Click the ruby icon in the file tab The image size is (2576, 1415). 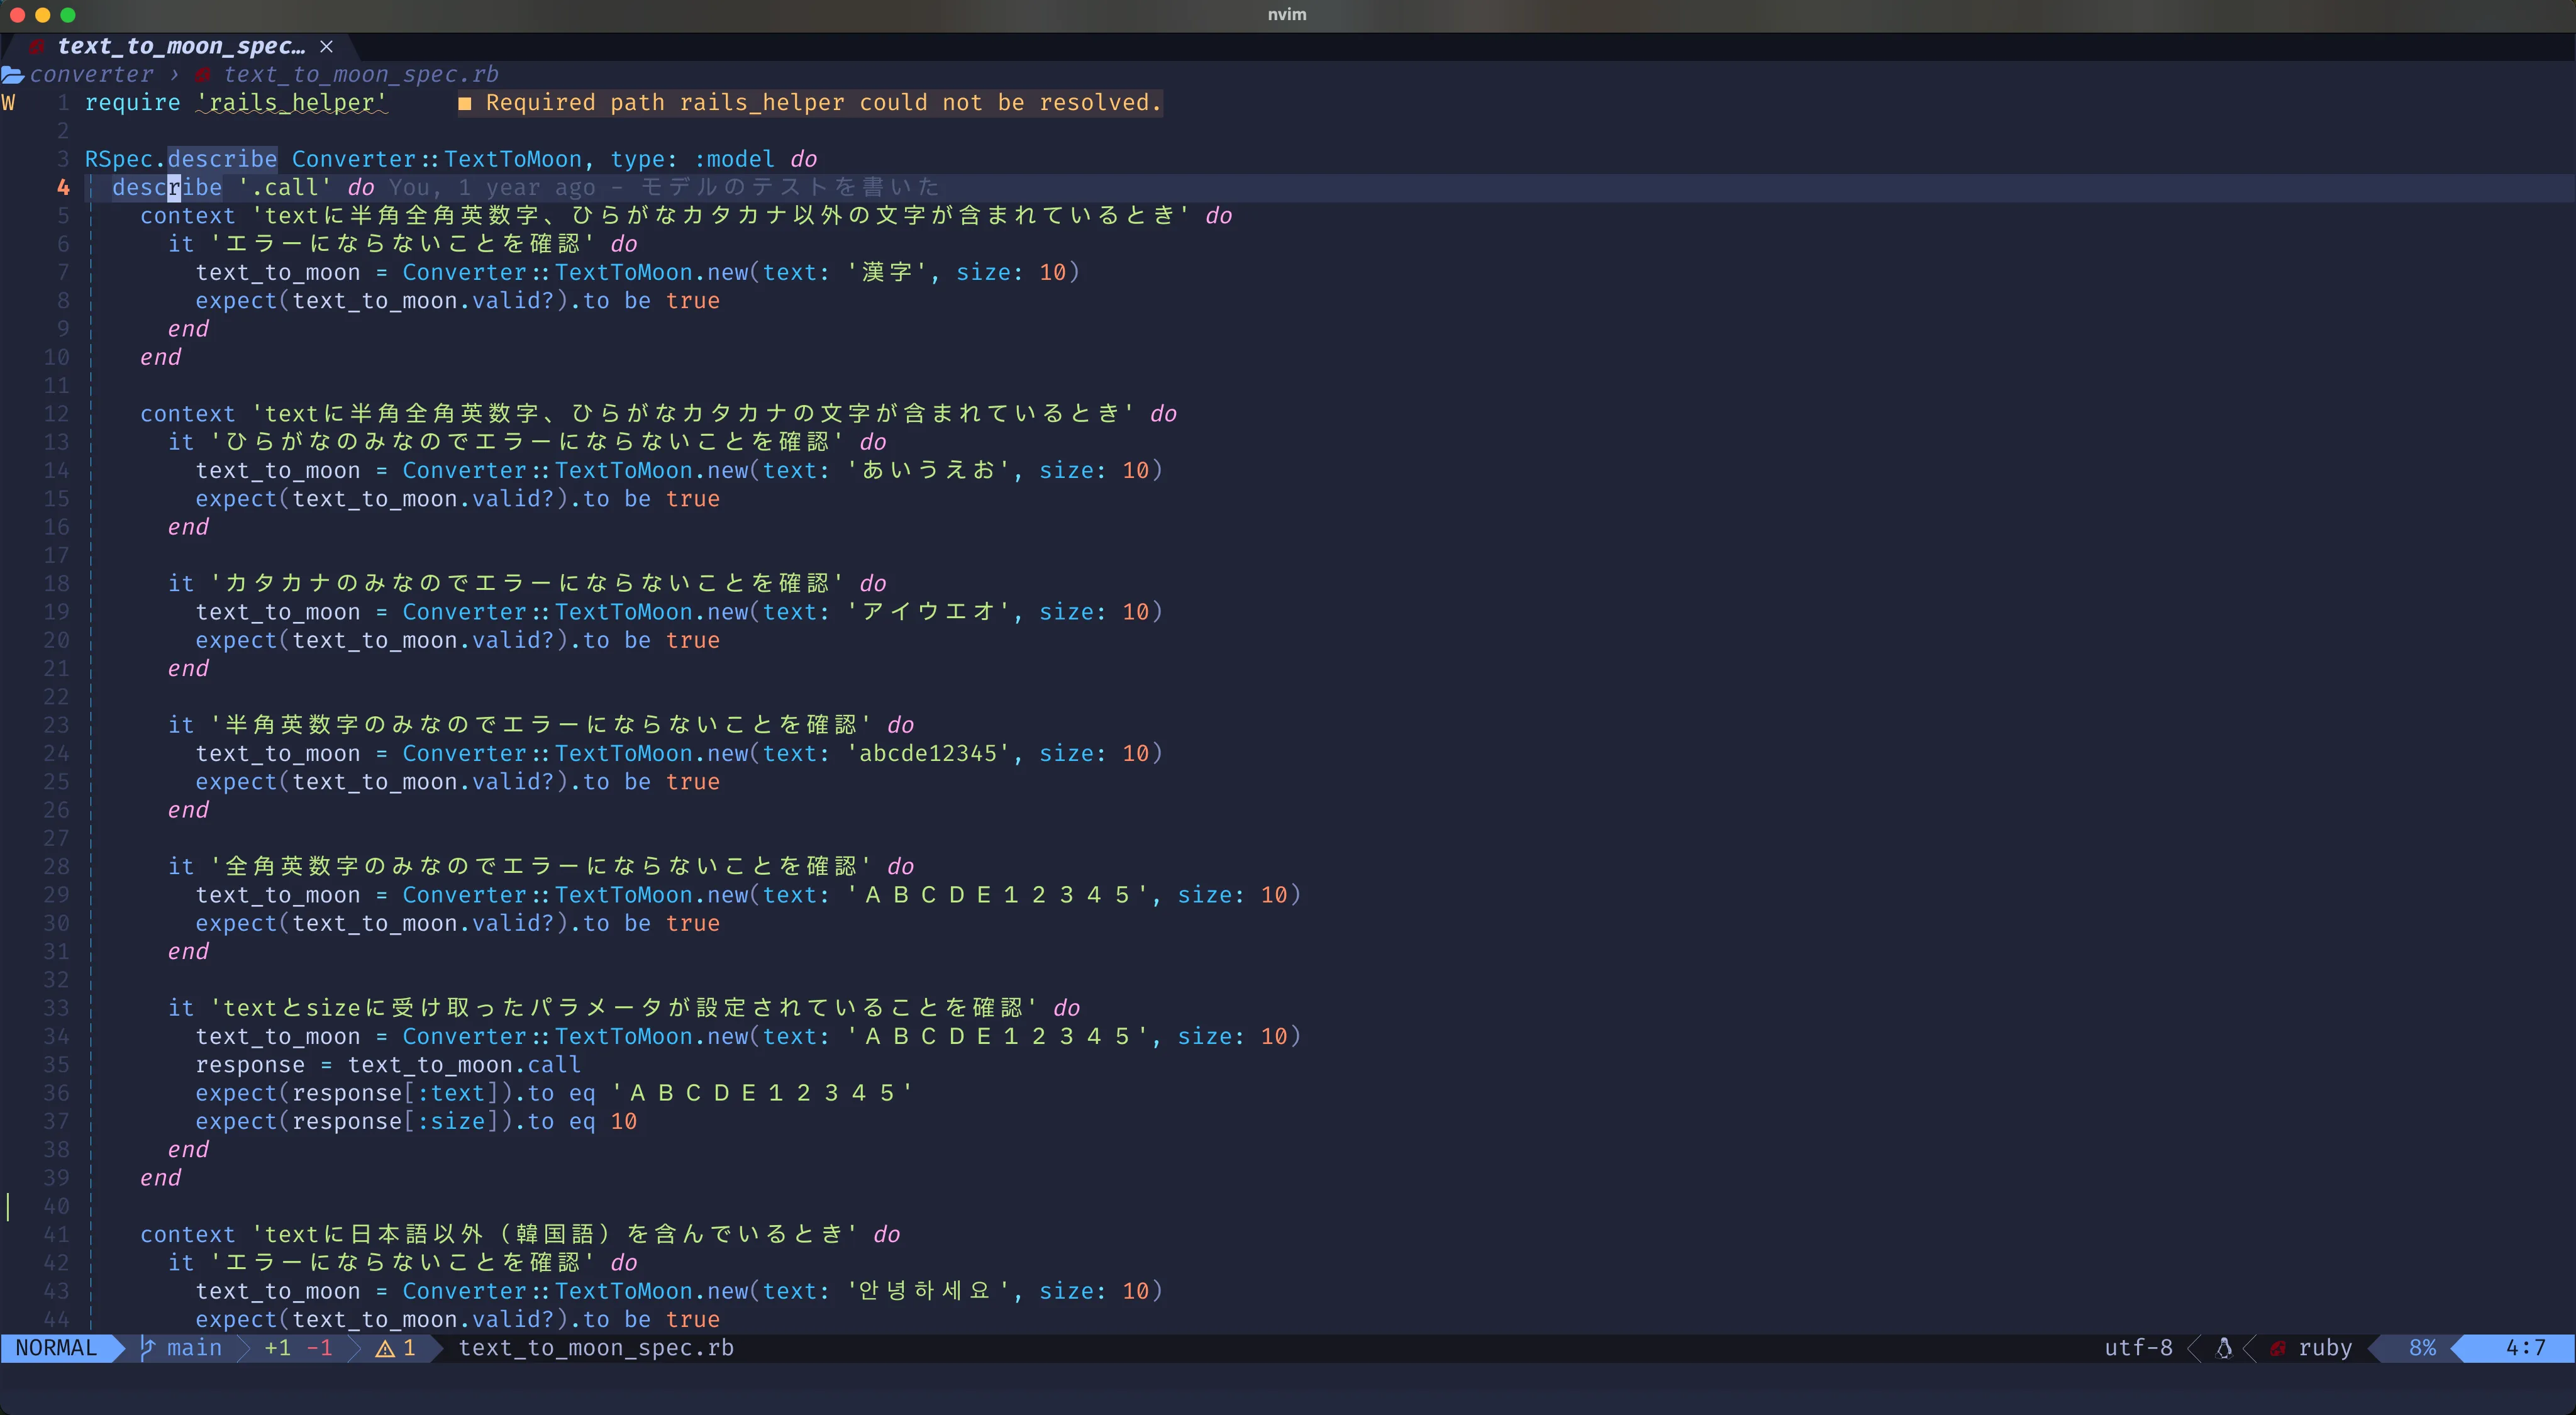37,46
